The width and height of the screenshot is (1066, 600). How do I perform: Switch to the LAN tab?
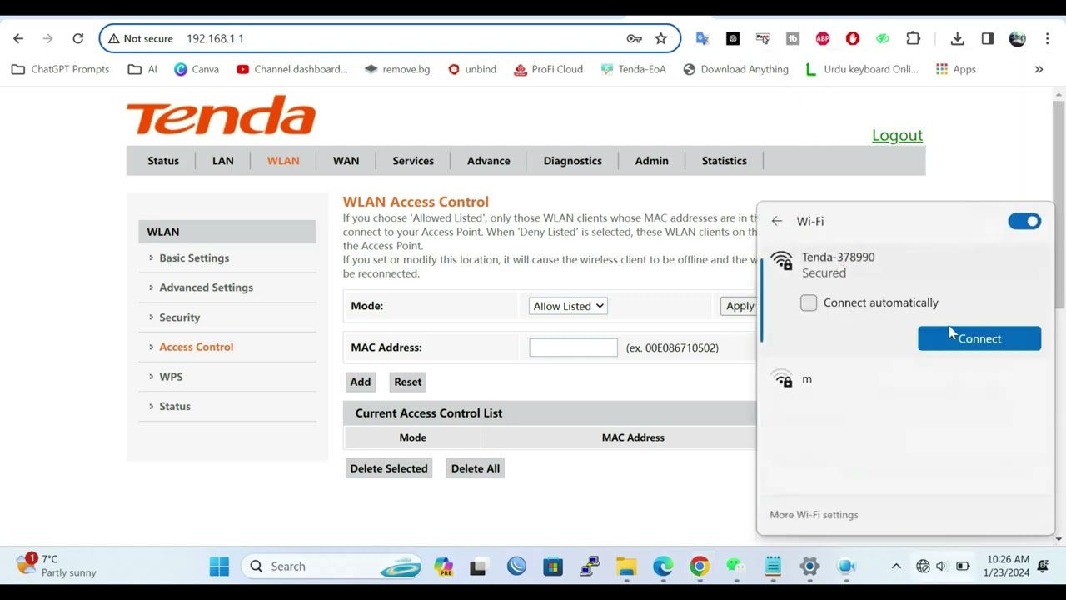tap(222, 161)
